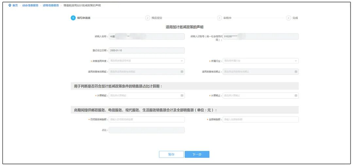Open calendar icon in 适用政策有效期止 field
Screen dimensions: 353x166
click(296, 72)
